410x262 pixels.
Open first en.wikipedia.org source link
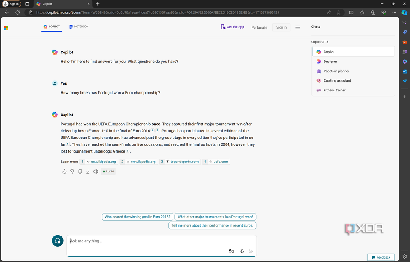99,162
